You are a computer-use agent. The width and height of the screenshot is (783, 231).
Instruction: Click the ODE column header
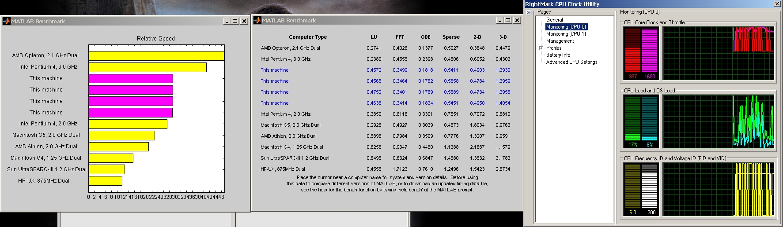pyautogui.click(x=426, y=37)
